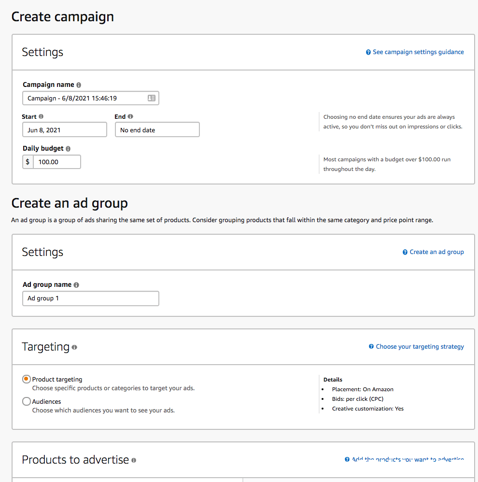Click the info icon next to Ad group name
Image resolution: width=478 pixels, height=482 pixels.
(76, 285)
